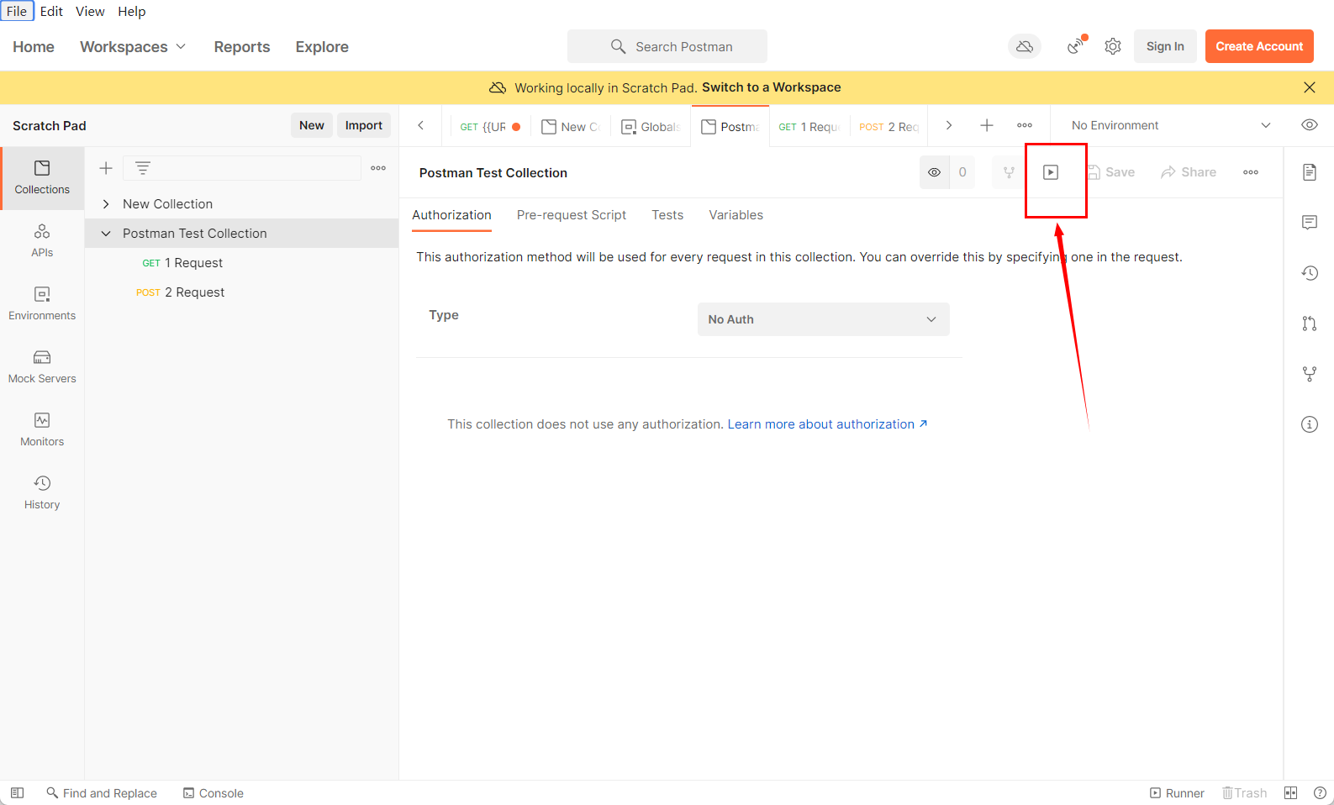Switch to the POST 2 Request tab
Viewport: 1334px width, 805px height.
tap(888, 127)
